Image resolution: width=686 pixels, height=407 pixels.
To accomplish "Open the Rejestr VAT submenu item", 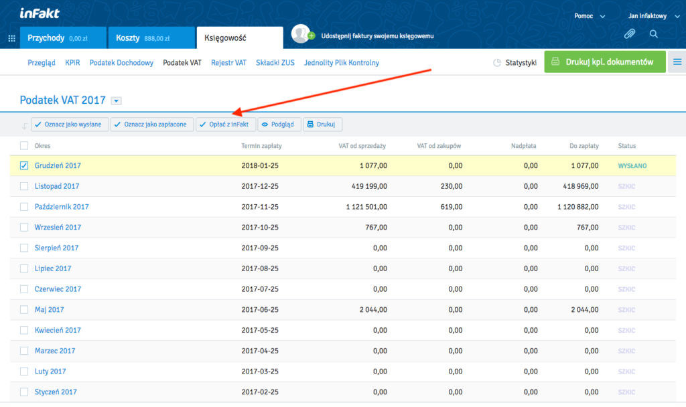I will pos(228,63).
